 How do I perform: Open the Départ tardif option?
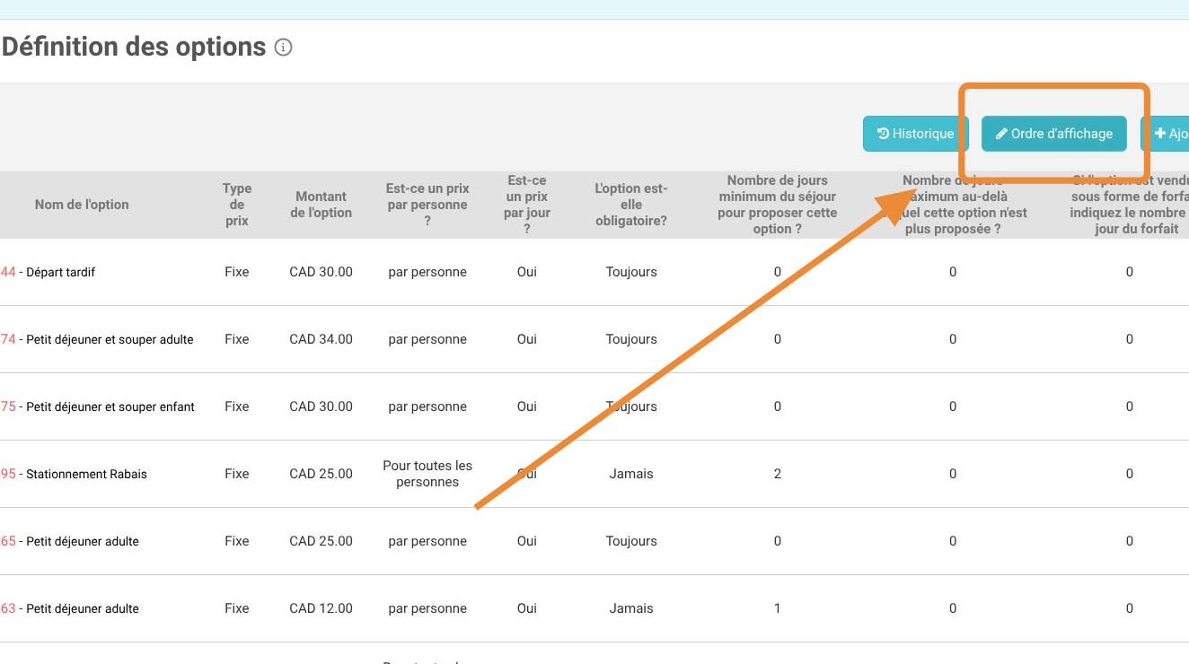(x=60, y=272)
